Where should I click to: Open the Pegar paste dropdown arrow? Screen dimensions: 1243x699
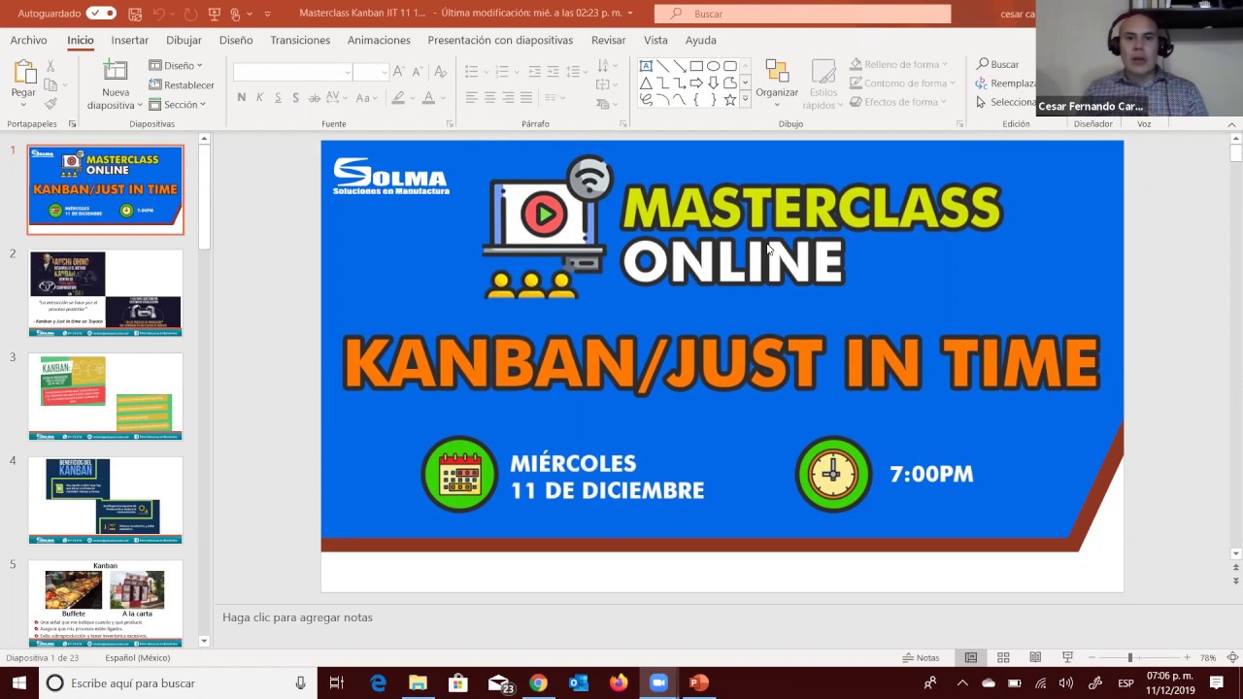[23, 105]
